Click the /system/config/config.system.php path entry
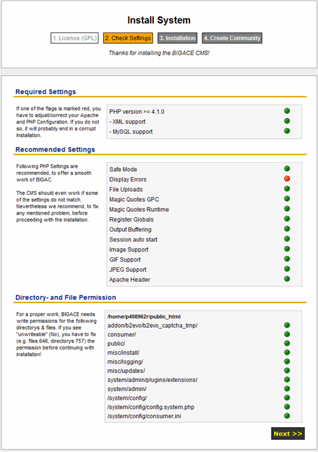This screenshot has width=318, height=452. [151, 407]
